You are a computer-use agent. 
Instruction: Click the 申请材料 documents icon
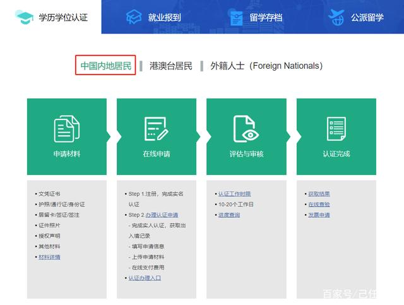67,129
